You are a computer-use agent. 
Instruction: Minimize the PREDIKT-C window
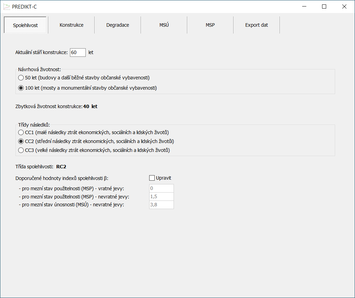(x=304, y=7)
